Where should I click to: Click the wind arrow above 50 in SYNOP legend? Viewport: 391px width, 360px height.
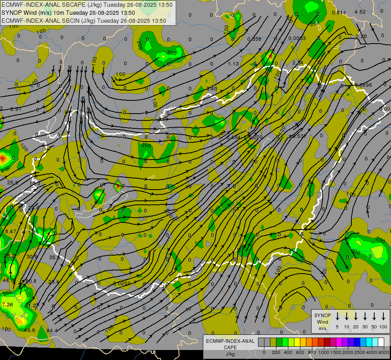[x=374, y=316]
